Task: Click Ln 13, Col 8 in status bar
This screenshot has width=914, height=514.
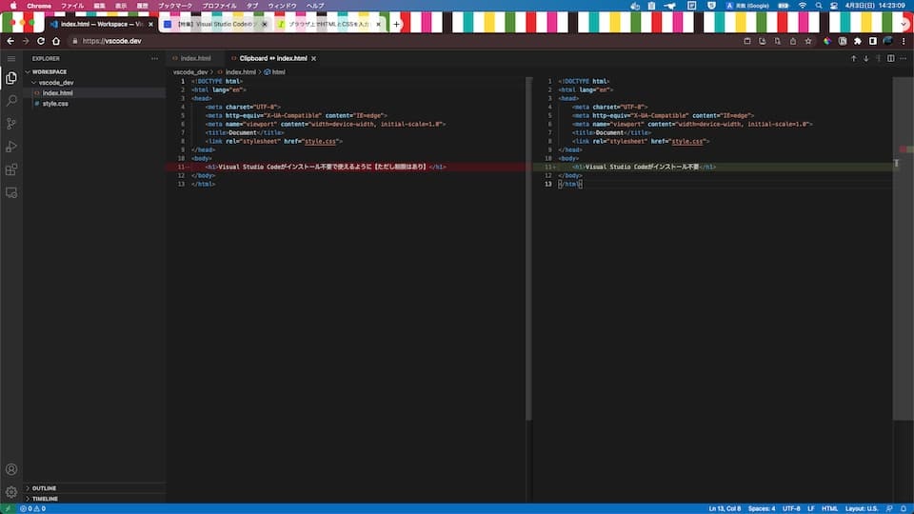Action: coord(725,508)
